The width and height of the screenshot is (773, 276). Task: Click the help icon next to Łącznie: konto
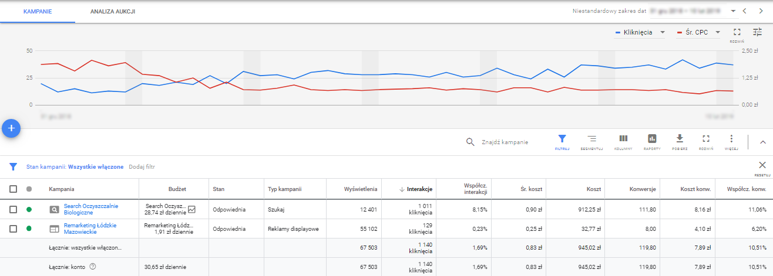92,267
